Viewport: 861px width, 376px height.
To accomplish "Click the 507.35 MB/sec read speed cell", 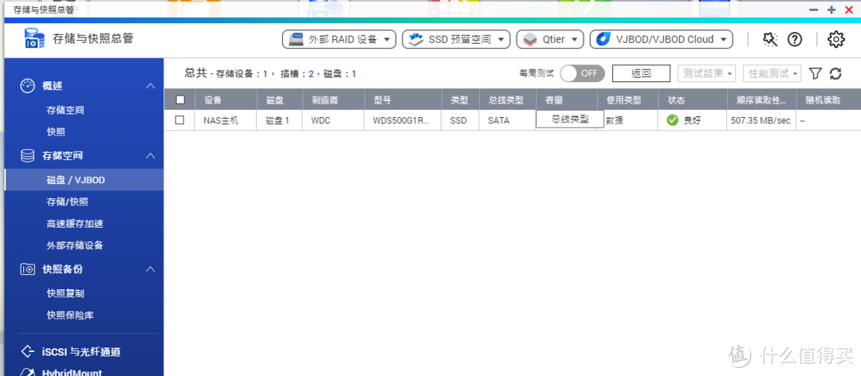I will pyautogui.click(x=761, y=120).
